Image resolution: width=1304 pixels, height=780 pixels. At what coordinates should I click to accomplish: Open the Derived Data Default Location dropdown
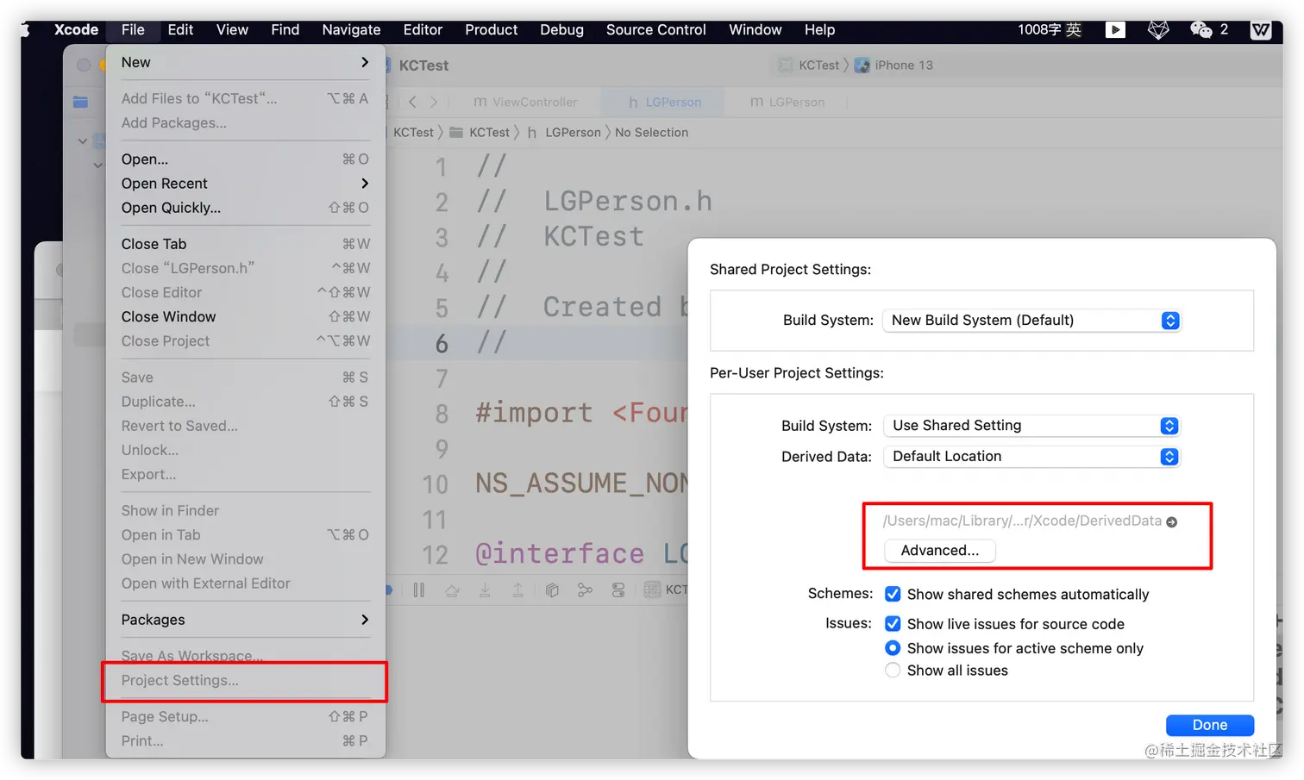coord(1031,457)
